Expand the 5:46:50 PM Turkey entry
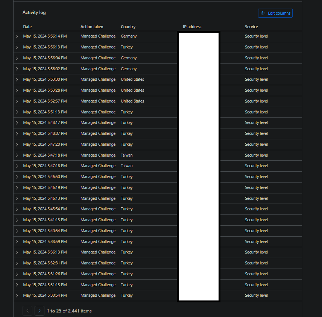Viewport: 322px width, 317px height. (x=17, y=177)
